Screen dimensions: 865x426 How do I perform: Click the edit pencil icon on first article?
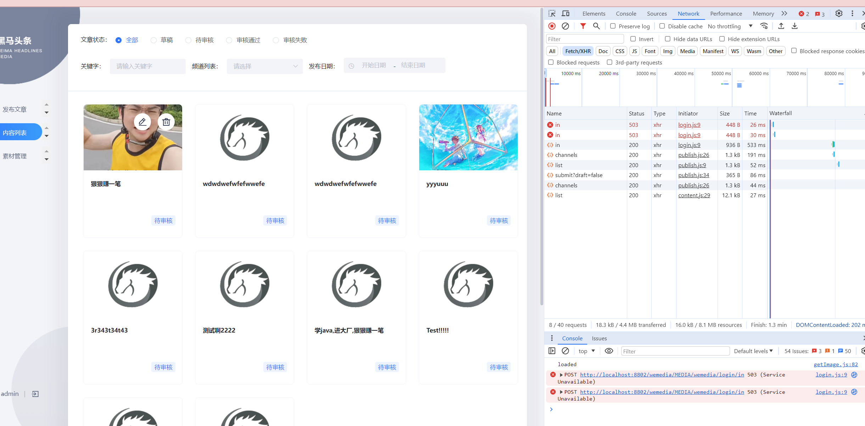(x=142, y=122)
